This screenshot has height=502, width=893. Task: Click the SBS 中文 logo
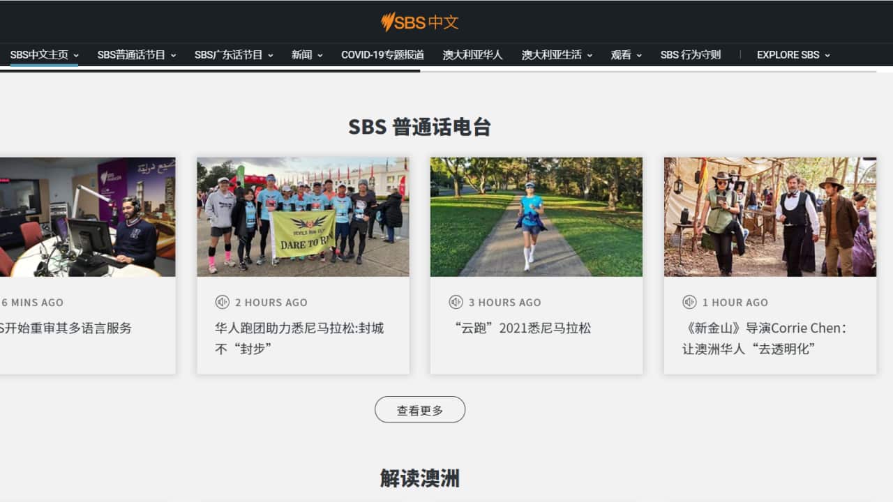(x=419, y=22)
